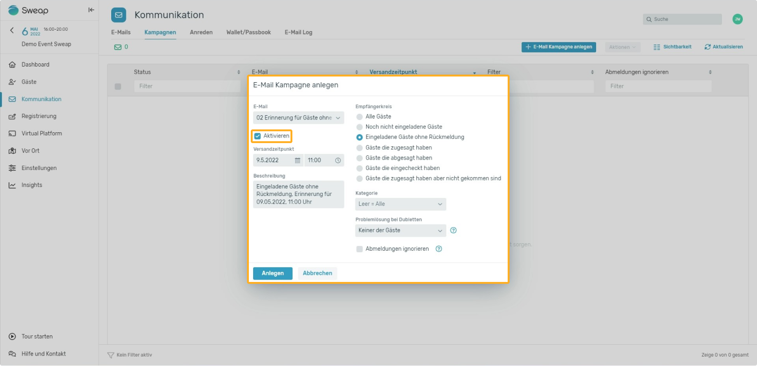Click the Vor Ort map icon
Image resolution: width=757 pixels, height=366 pixels.
click(12, 151)
